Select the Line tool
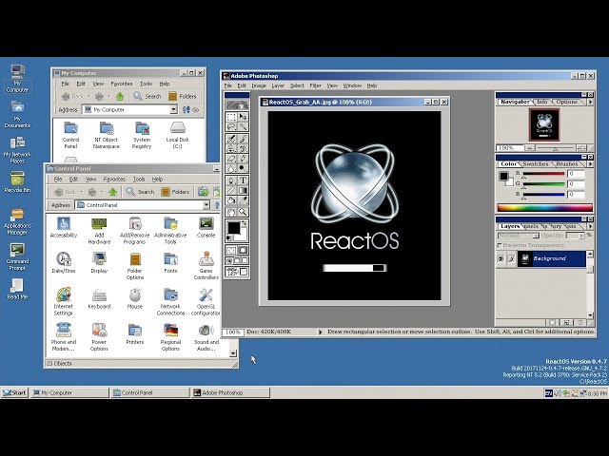Image resolution: width=609 pixels, height=456 pixels. coord(231,190)
